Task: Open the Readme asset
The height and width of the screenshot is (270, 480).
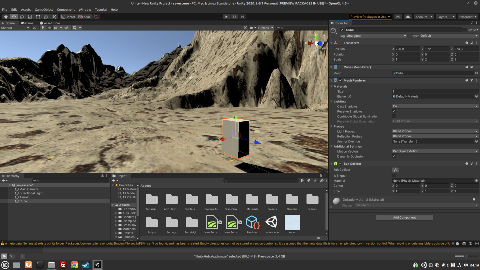Action: (x=252, y=224)
